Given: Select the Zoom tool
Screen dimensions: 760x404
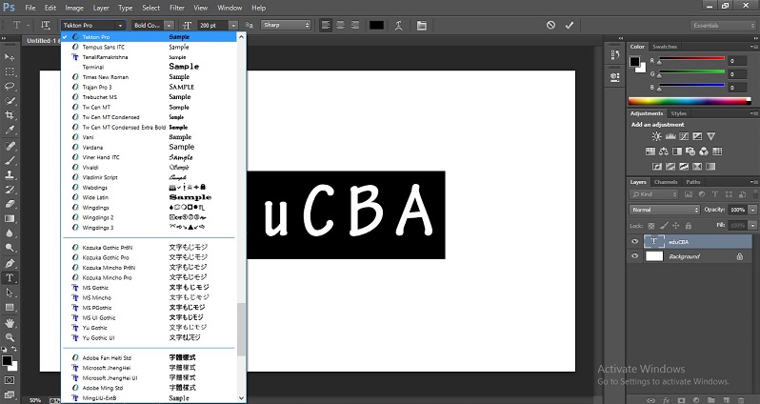Looking at the screenshot, I should [10, 337].
